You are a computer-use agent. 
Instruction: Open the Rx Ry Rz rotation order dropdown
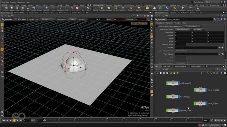[199, 29]
